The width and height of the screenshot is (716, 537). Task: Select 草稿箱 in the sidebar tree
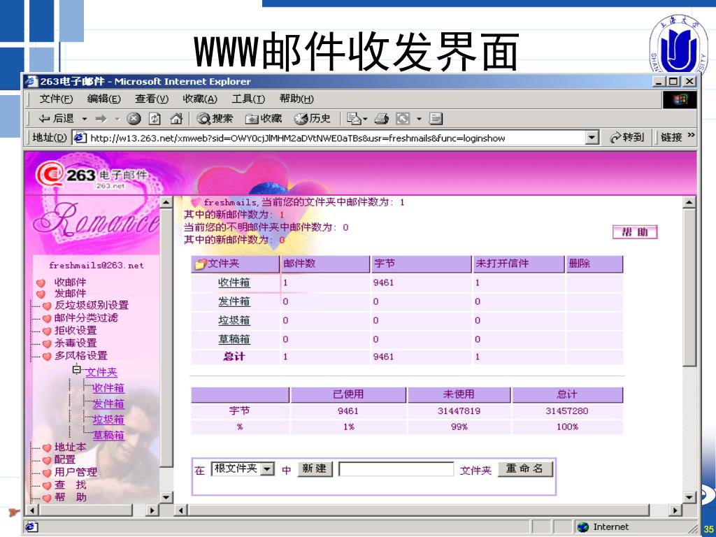108,435
